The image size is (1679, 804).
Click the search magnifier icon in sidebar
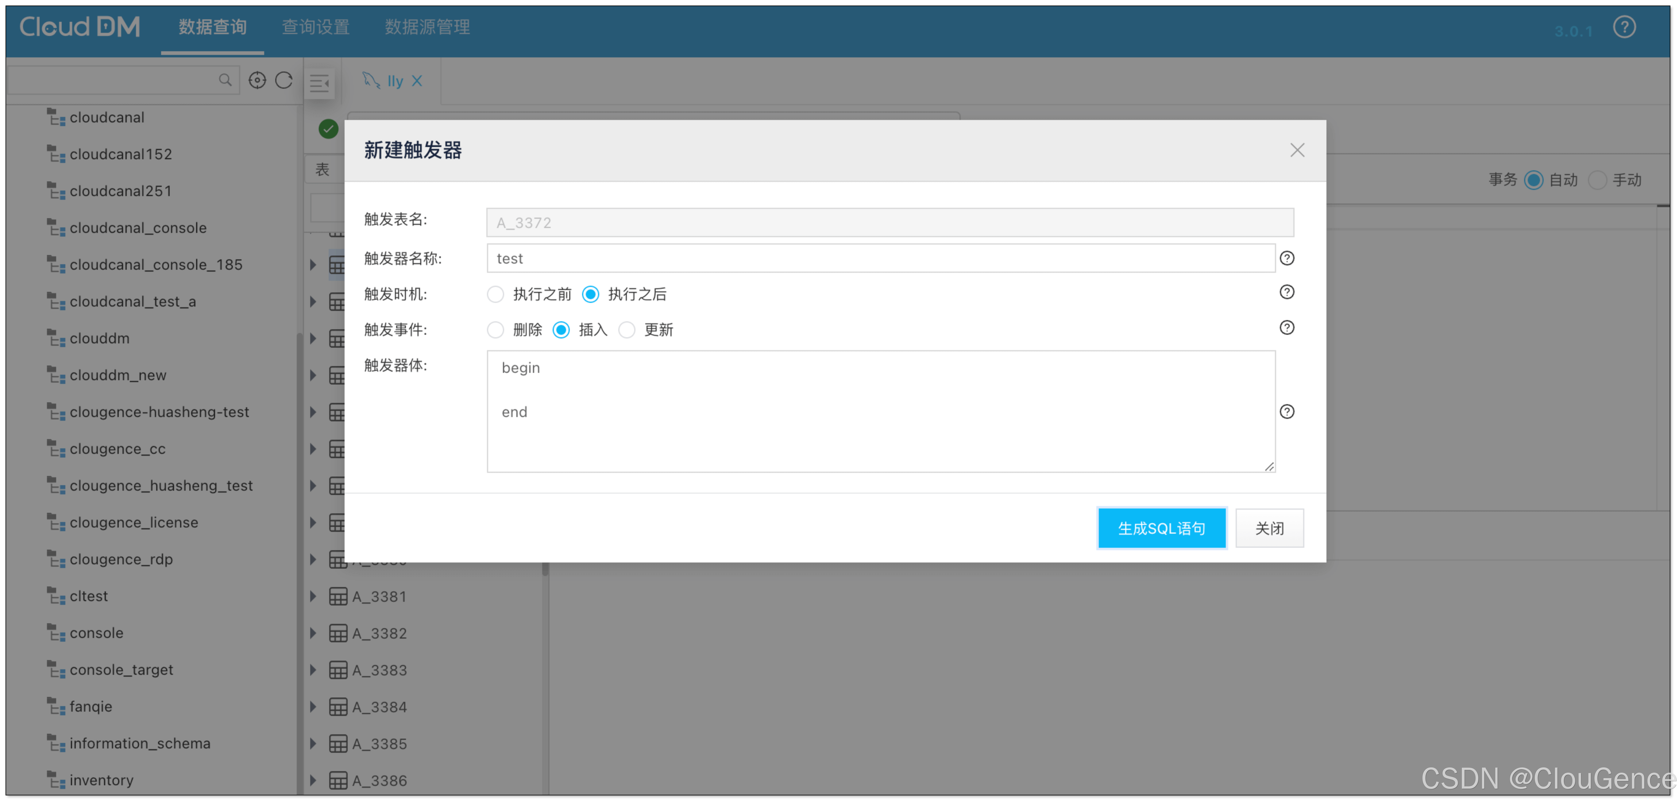225,80
